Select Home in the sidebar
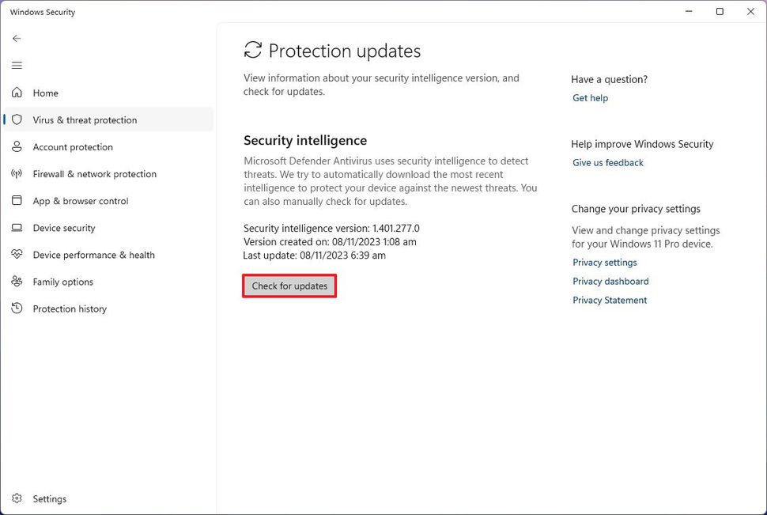The image size is (767, 515). [x=46, y=93]
